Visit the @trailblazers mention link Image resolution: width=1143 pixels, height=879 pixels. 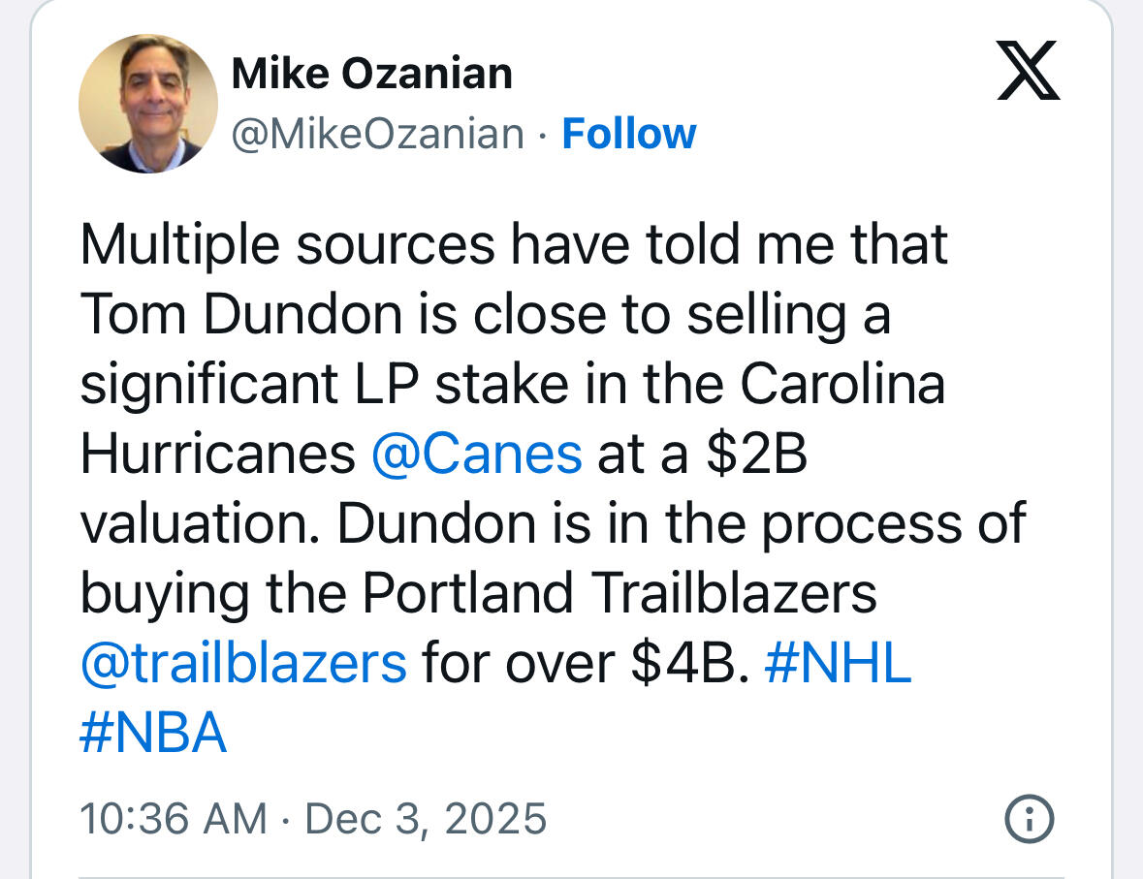click(x=242, y=663)
